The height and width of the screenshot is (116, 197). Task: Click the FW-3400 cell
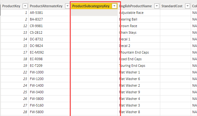coord(49,92)
